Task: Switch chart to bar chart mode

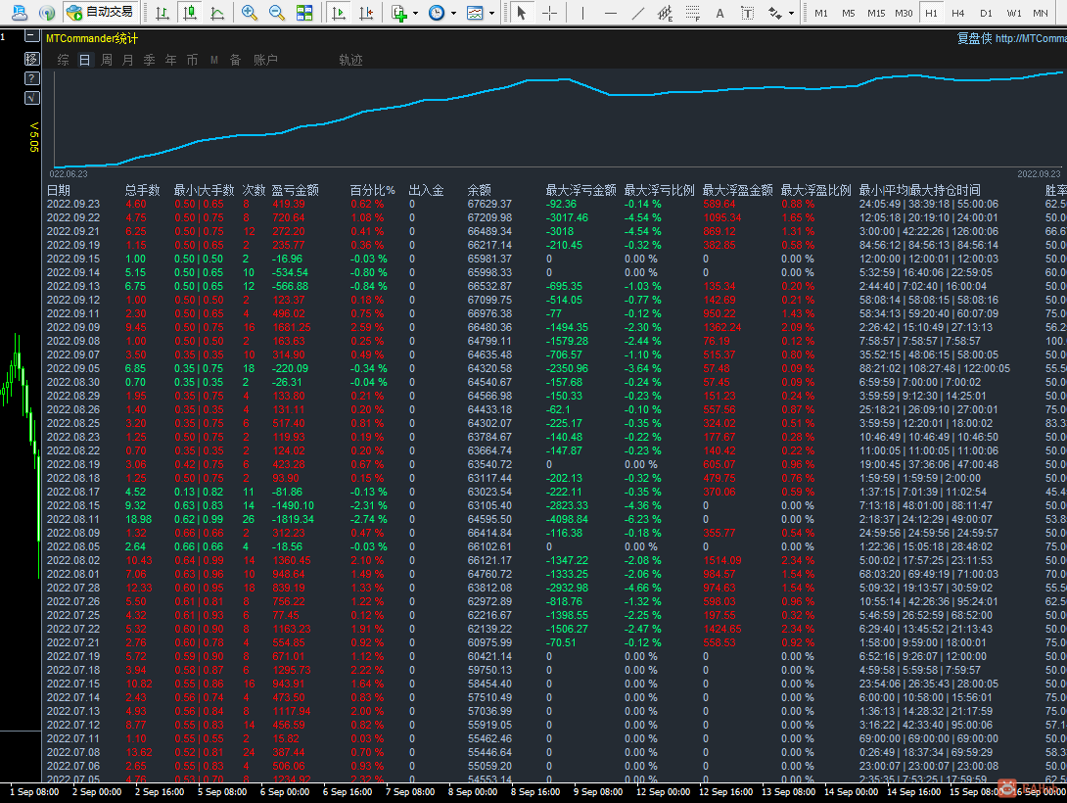Action: click(x=162, y=13)
